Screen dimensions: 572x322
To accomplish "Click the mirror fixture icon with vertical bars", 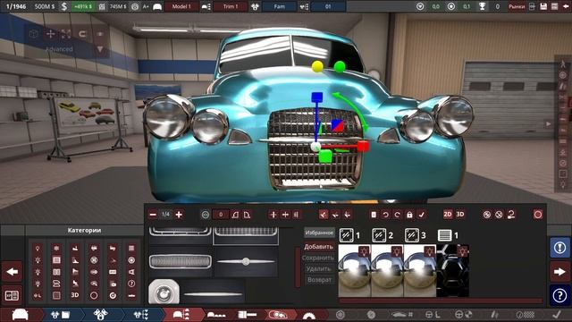I will (x=297, y=215).
